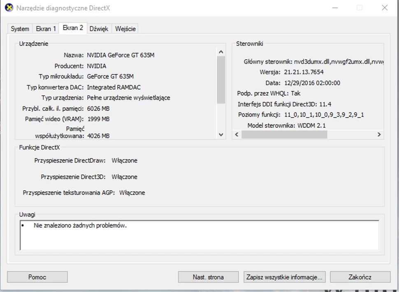Click the 6026 MB memory value

point(98,109)
